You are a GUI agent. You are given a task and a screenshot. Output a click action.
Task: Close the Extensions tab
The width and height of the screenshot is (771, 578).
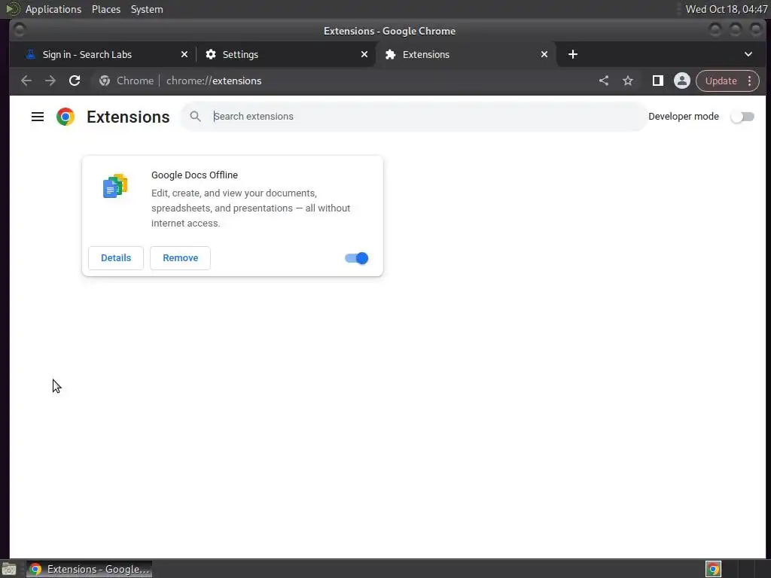click(544, 54)
